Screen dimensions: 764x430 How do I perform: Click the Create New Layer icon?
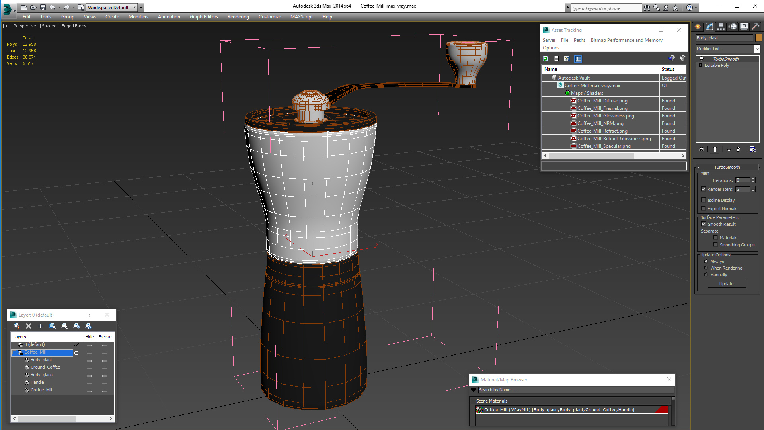pos(17,326)
